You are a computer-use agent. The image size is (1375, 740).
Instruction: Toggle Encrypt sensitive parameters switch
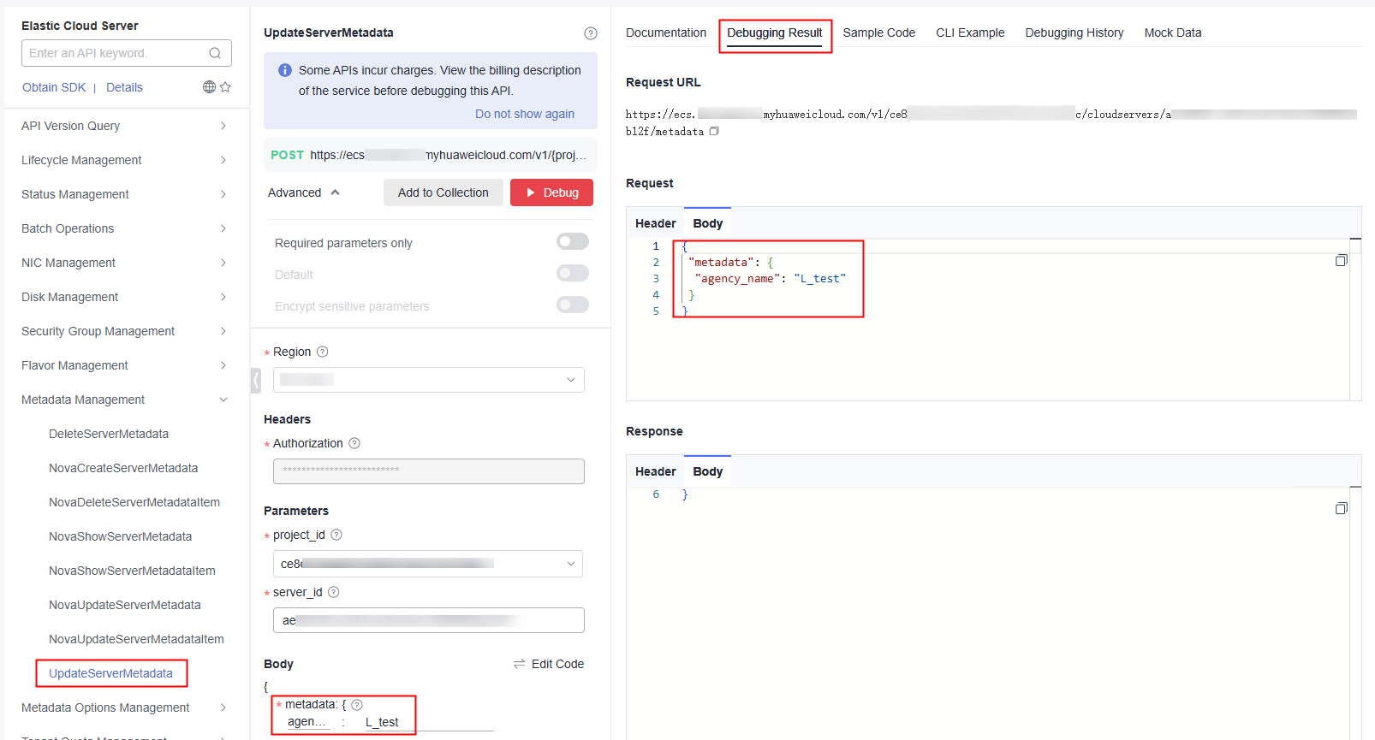[x=572, y=305]
